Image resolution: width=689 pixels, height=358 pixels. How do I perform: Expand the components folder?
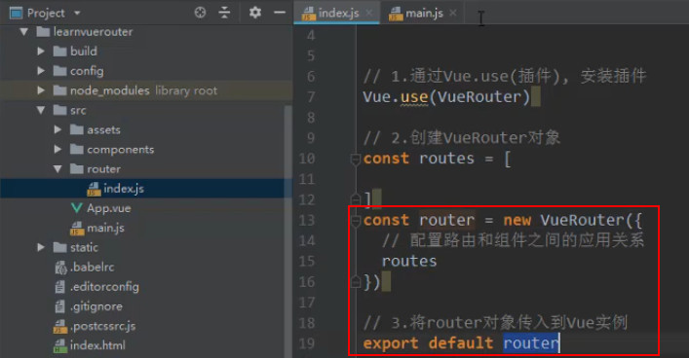[57, 150]
